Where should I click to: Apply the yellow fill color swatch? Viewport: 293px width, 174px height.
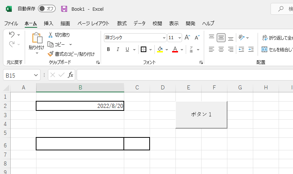click(x=160, y=50)
